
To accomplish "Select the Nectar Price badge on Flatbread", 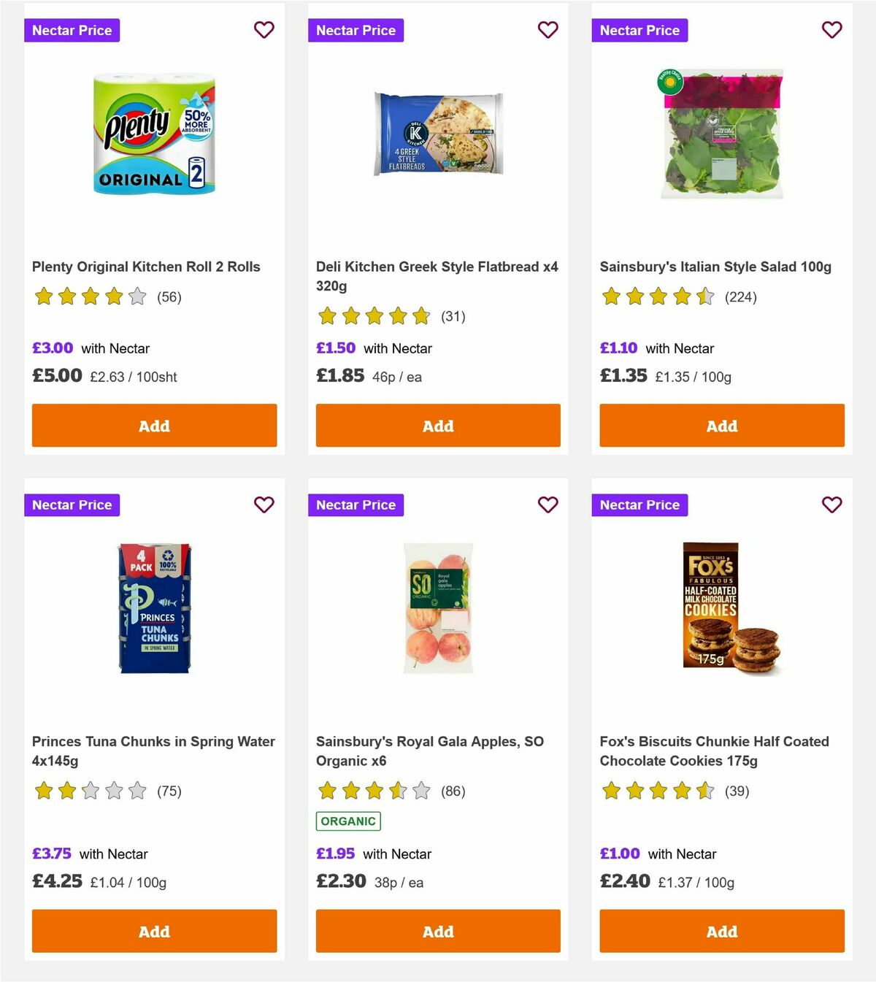I will (356, 30).
